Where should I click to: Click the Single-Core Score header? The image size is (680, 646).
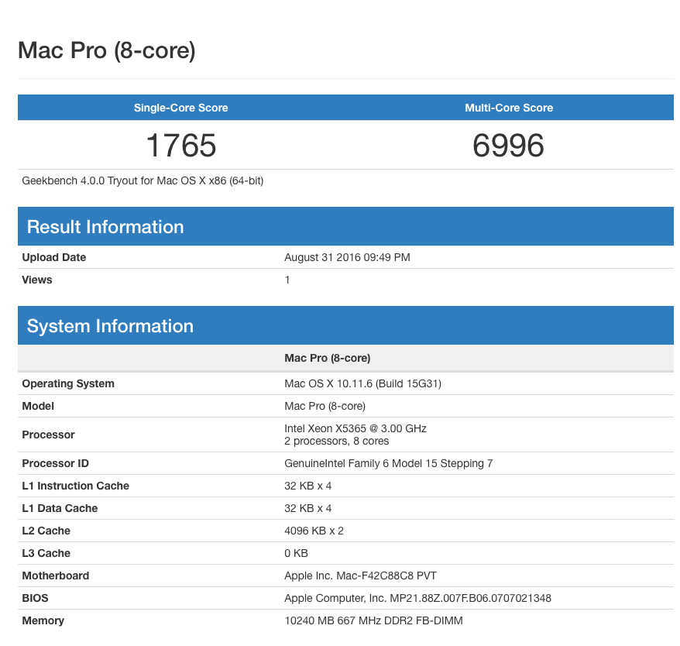click(180, 108)
